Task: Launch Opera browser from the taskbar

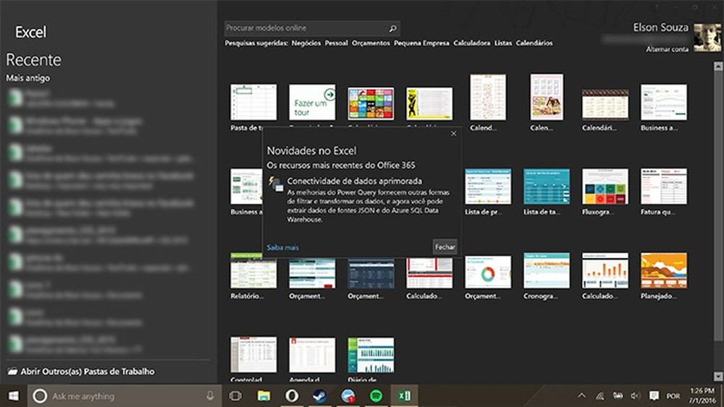Action: pos(292,396)
